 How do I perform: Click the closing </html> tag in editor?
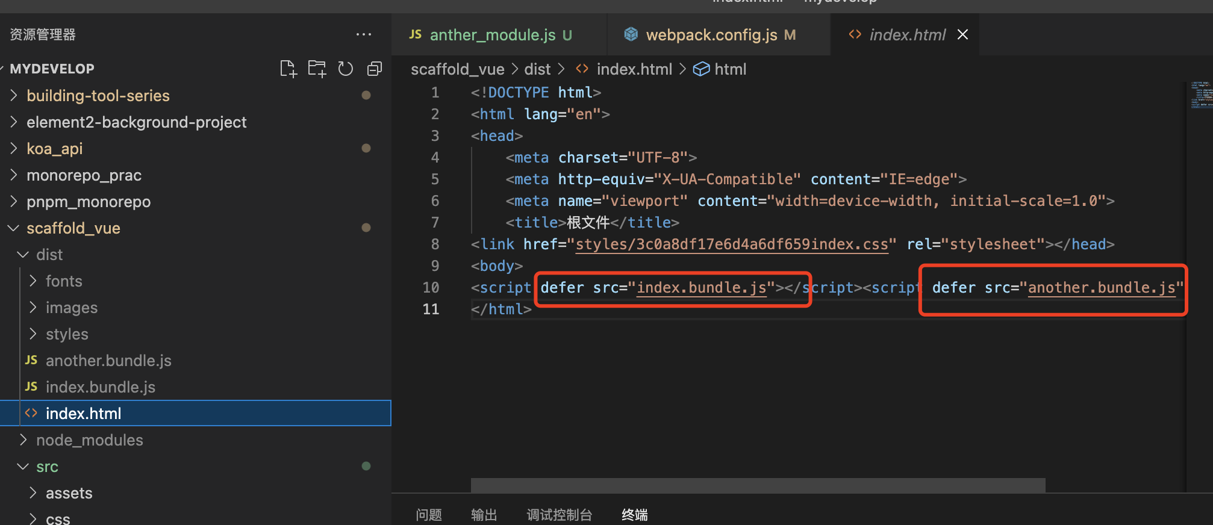[501, 309]
